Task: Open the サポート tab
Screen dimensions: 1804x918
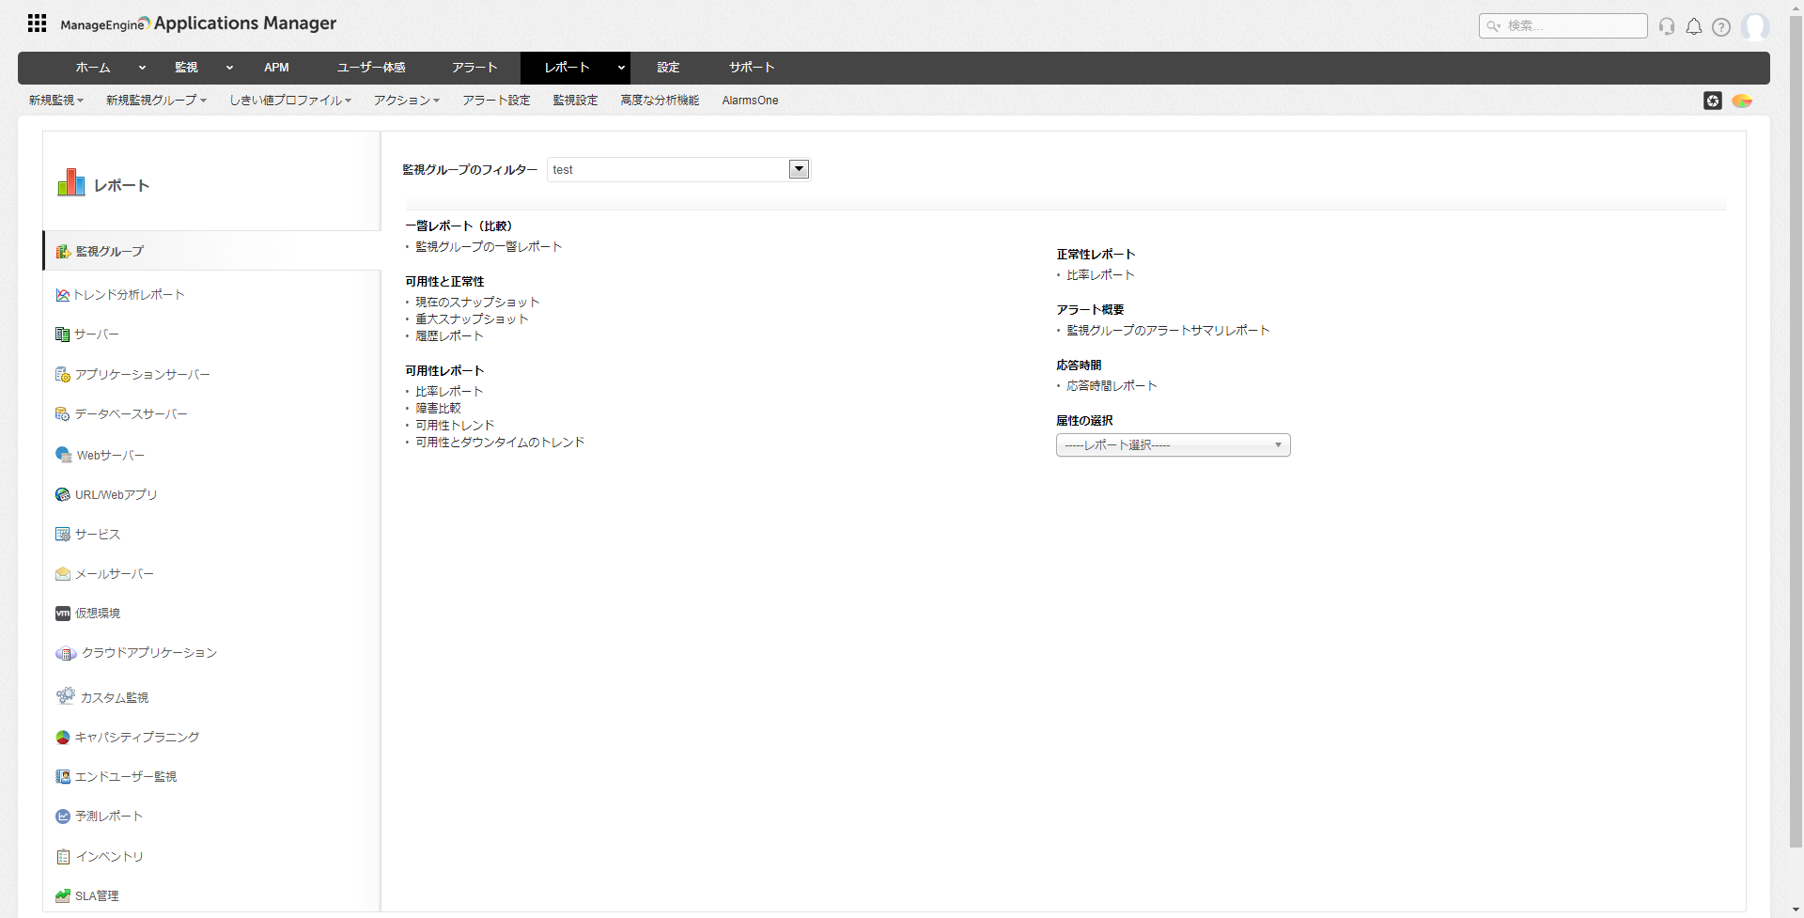Action: tap(752, 68)
